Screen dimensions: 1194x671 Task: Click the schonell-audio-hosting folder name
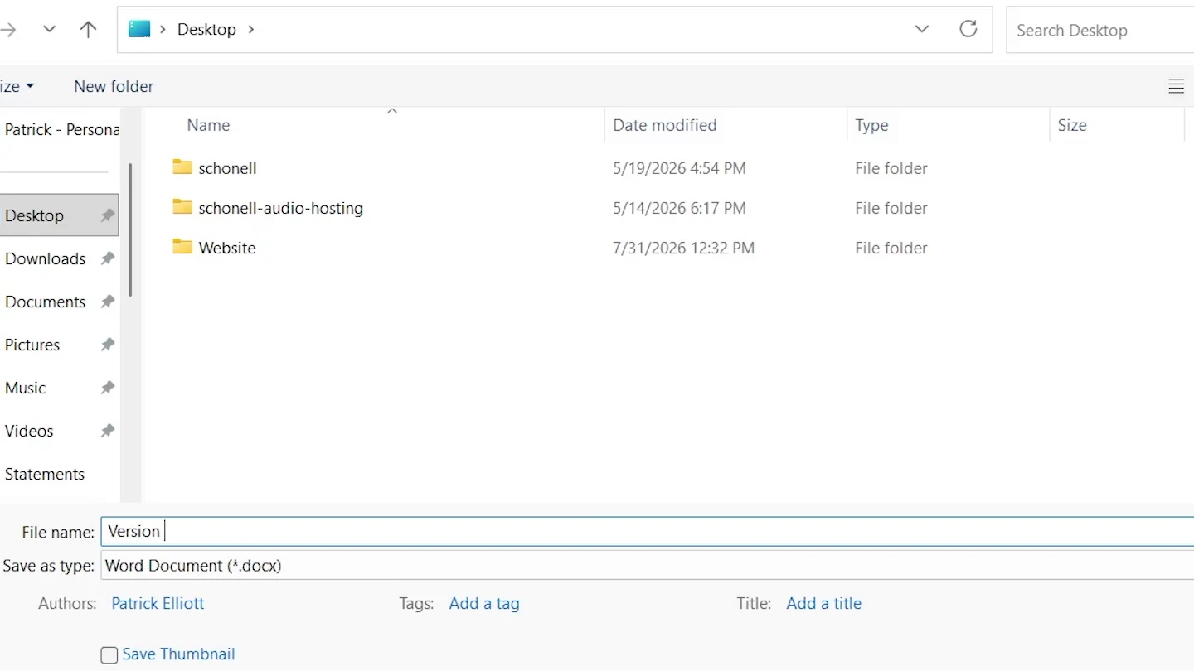pos(281,208)
